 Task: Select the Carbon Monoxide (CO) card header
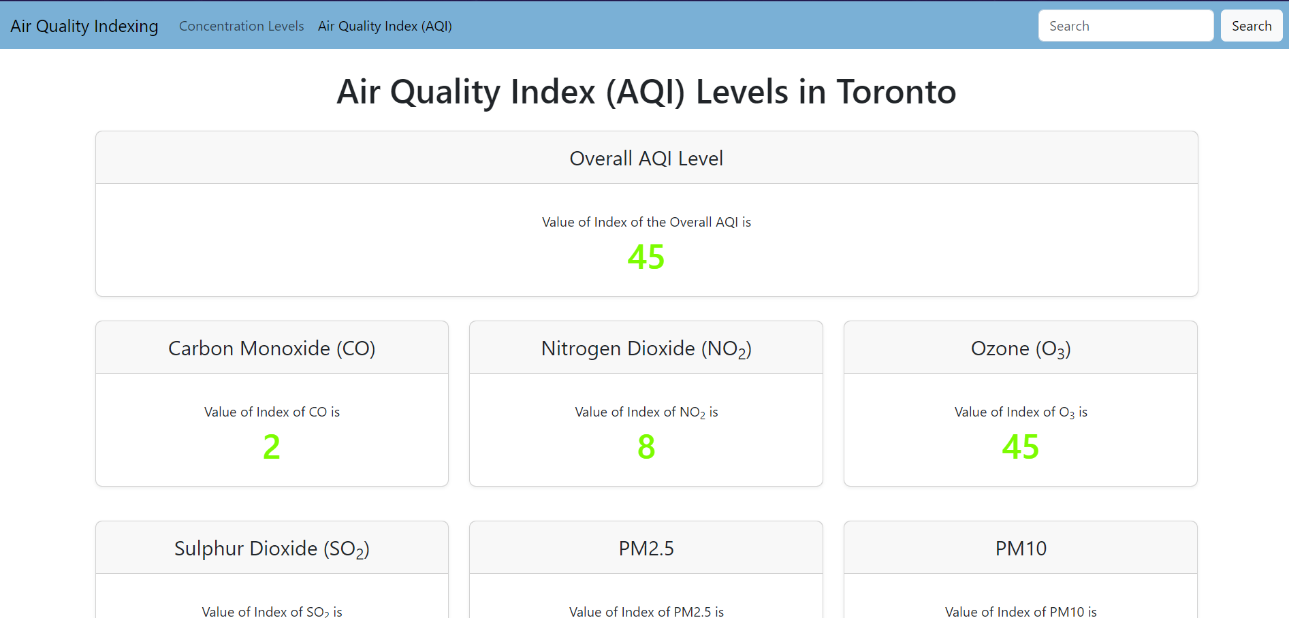pyautogui.click(x=272, y=348)
